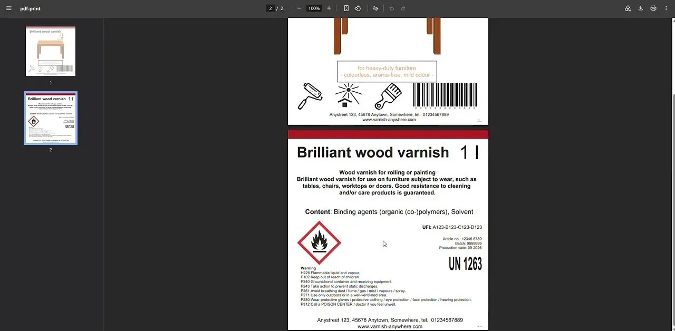The image size is (675, 331).
Task: Click 'H226 Flammable liquid and vapour.'
Action: point(330,273)
